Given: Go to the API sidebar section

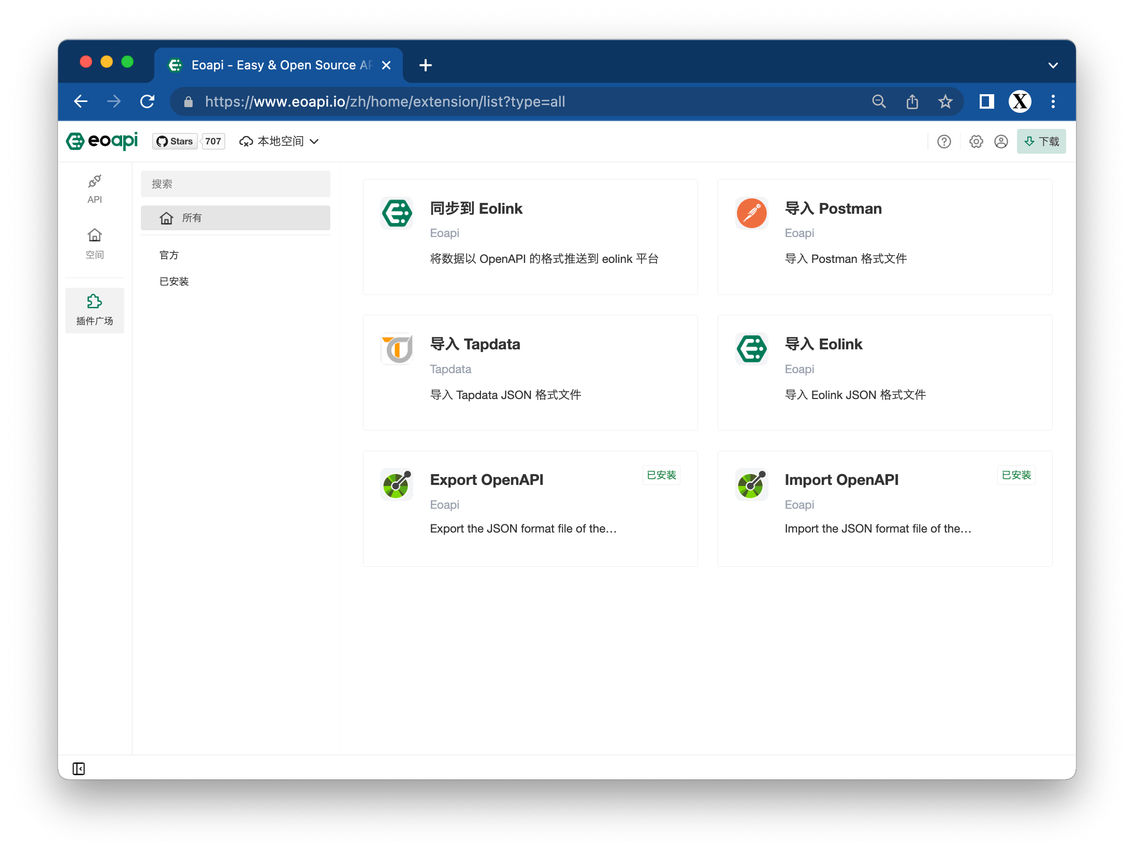Looking at the screenshot, I should point(95,189).
